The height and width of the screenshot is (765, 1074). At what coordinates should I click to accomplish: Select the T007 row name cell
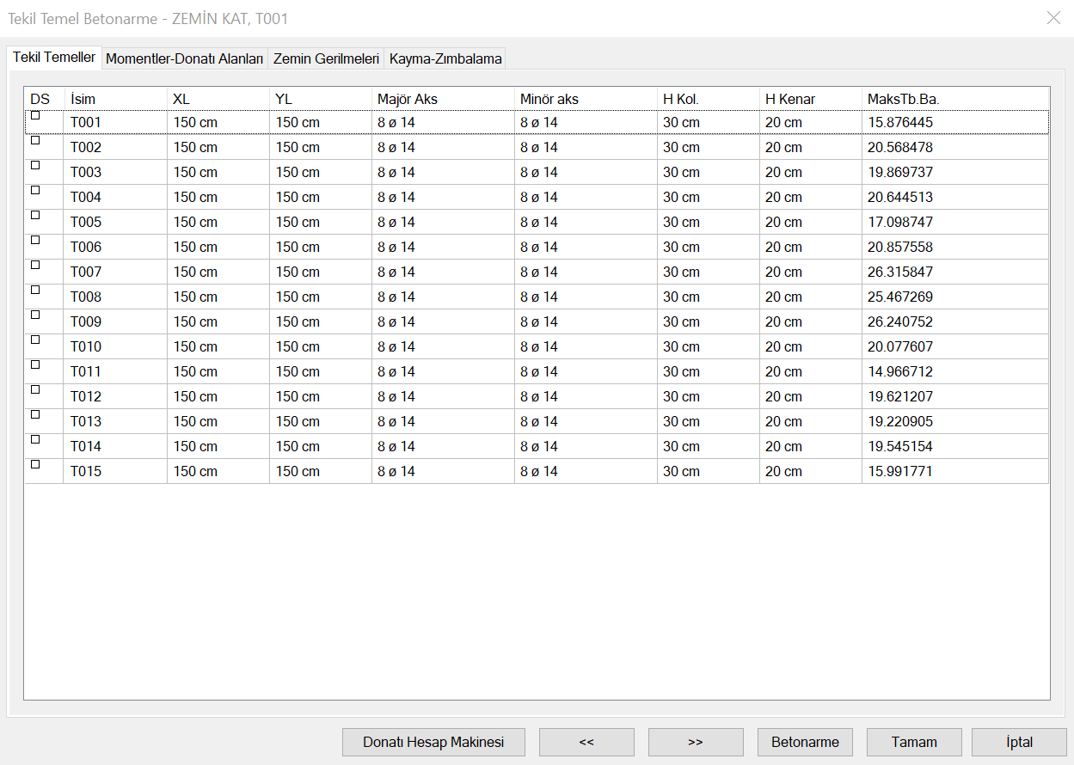click(86, 272)
